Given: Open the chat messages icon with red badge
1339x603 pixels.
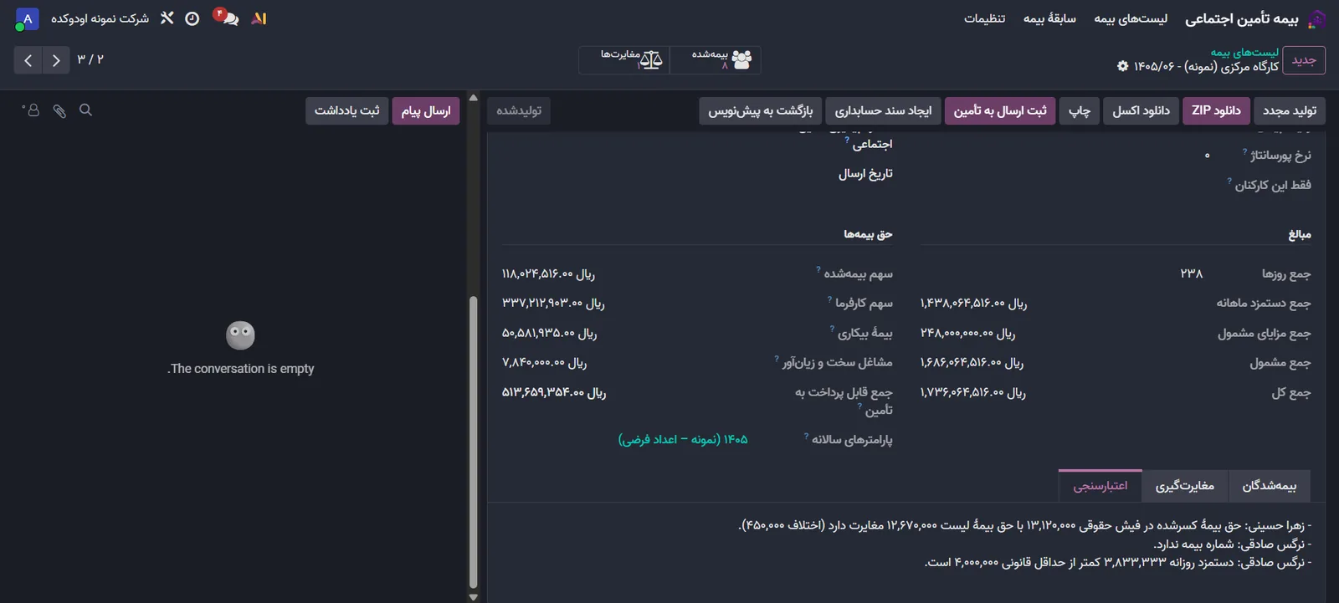Looking at the screenshot, I should point(226,18).
